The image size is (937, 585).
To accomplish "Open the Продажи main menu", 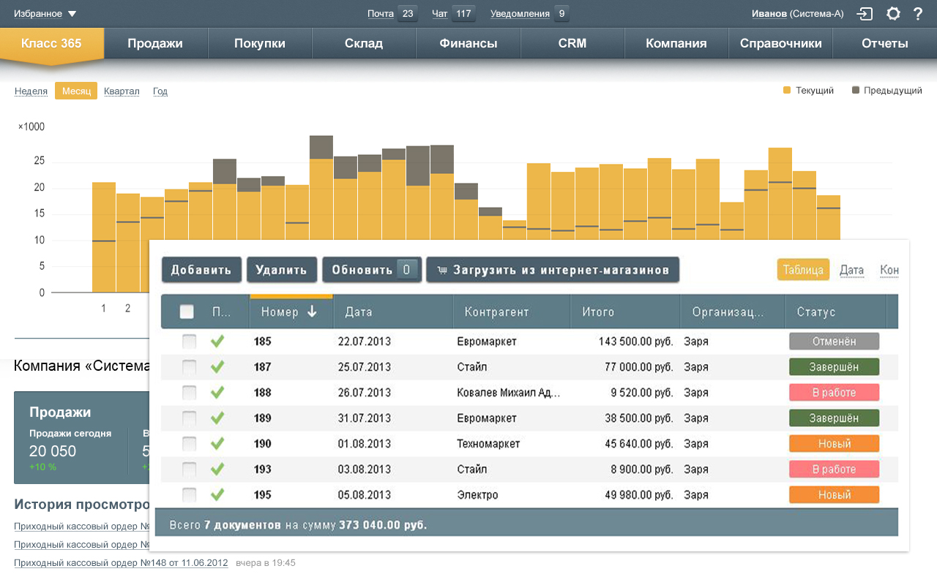I will [155, 43].
